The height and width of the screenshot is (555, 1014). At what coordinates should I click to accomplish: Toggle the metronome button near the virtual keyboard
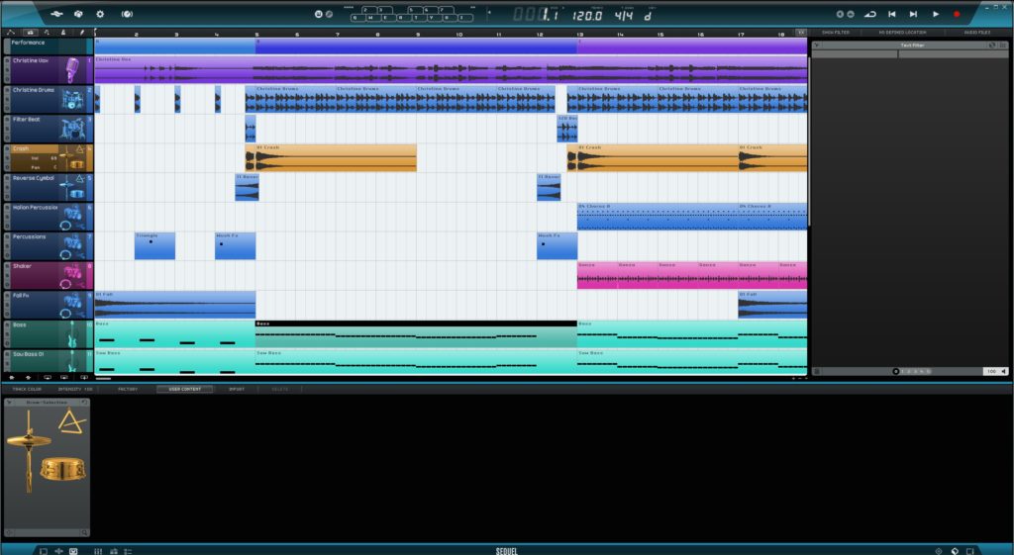[319, 14]
